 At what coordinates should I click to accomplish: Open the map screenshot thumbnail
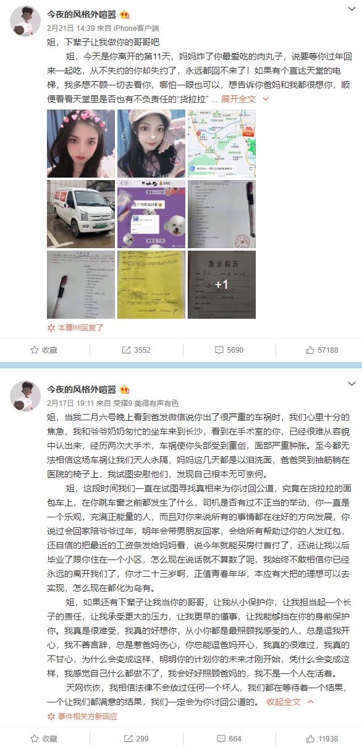tap(222, 144)
